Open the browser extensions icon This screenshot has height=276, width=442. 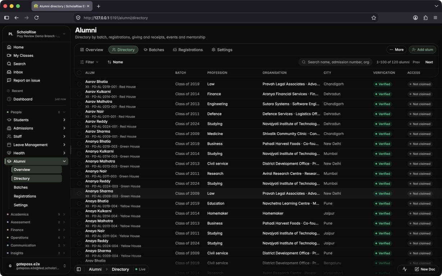click(x=425, y=18)
